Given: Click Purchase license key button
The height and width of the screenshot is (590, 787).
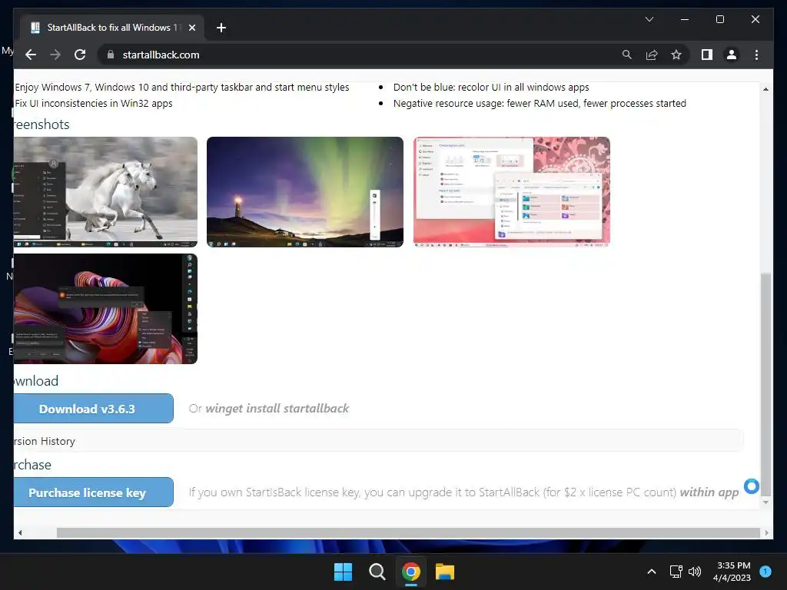Looking at the screenshot, I should point(93,492).
